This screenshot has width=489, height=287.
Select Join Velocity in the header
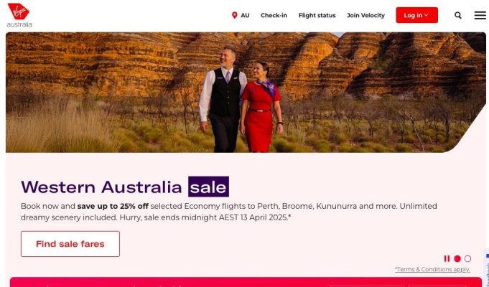pyautogui.click(x=365, y=15)
